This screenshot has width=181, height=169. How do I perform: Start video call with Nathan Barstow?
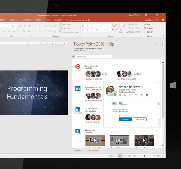(x=130, y=95)
